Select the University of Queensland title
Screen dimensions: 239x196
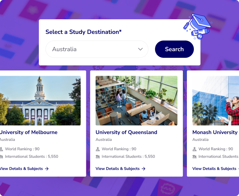click(126, 132)
